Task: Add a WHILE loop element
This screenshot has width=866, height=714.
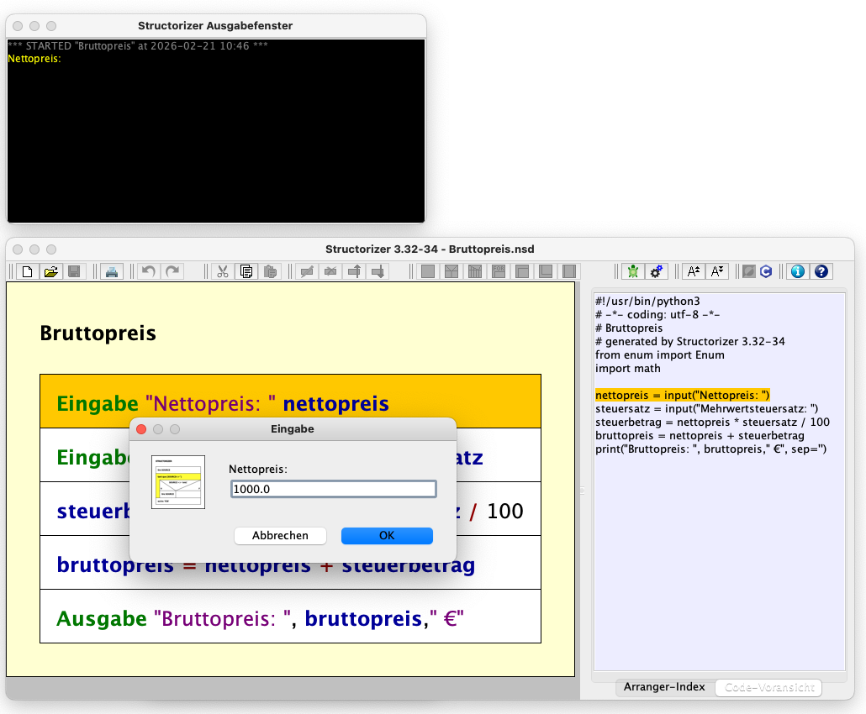Action: click(522, 271)
